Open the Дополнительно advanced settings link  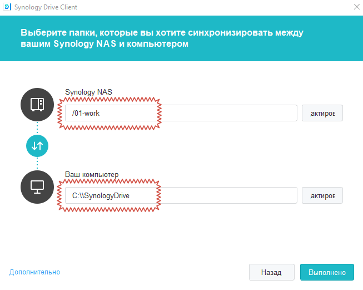(x=34, y=272)
